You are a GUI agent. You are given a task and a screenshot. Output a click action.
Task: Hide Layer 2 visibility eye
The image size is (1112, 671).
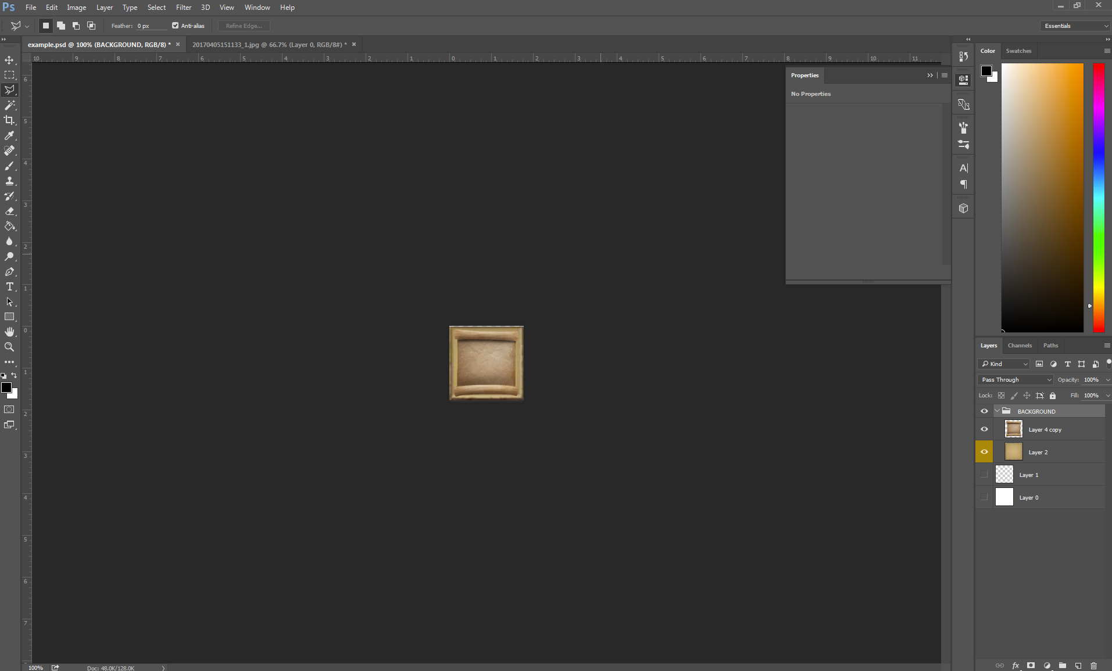(984, 452)
